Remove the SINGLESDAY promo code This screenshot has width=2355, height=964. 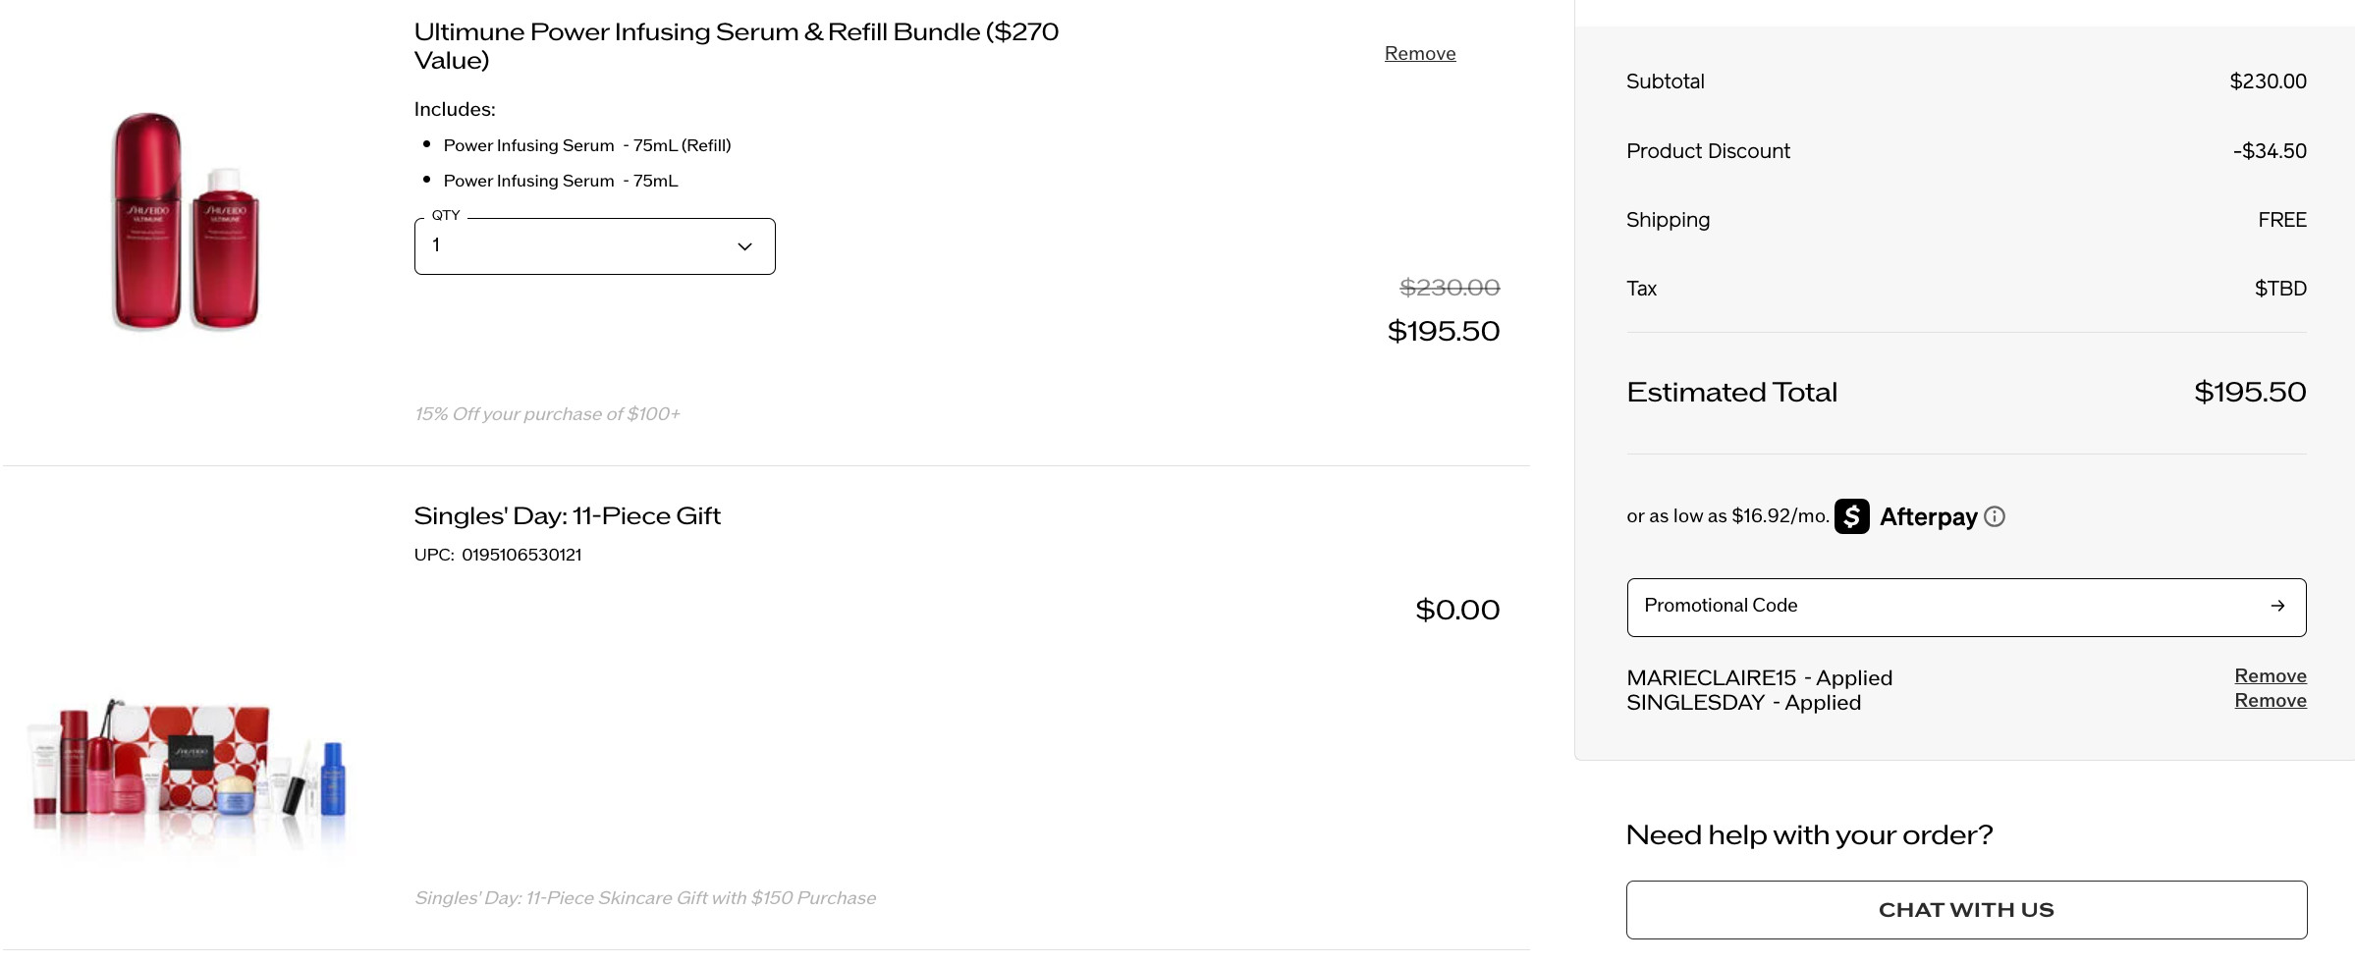click(x=2270, y=701)
